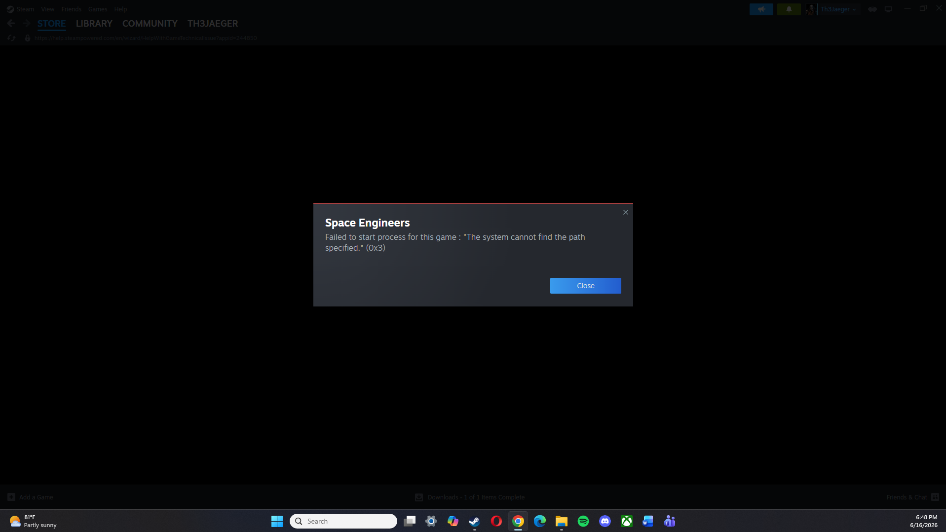Open Task View from the taskbar

pyautogui.click(x=410, y=521)
